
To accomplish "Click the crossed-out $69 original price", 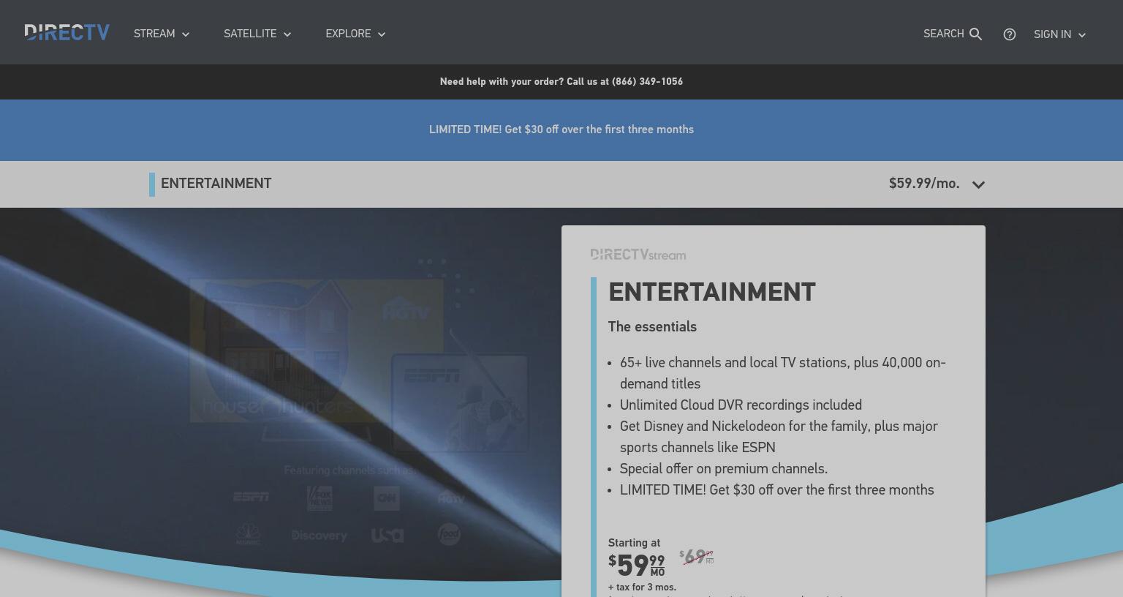I will (696, 557).
